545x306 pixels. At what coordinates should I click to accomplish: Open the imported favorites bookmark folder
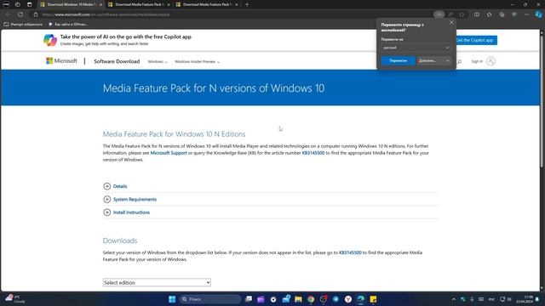click(23, 25)
